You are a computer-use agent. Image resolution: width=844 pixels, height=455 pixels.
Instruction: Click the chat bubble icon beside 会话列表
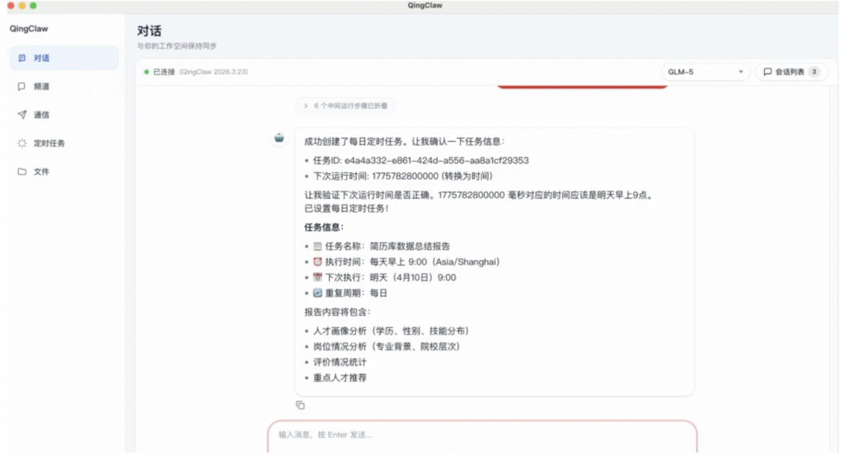pos(767,72)
